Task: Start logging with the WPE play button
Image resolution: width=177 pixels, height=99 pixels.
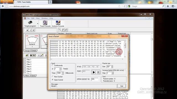Action: click(27, 30)
